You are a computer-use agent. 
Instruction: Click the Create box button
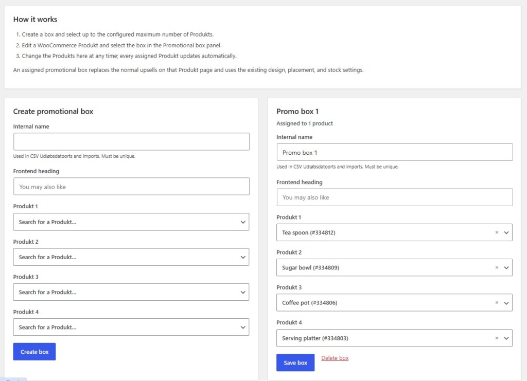click(34, 352)
